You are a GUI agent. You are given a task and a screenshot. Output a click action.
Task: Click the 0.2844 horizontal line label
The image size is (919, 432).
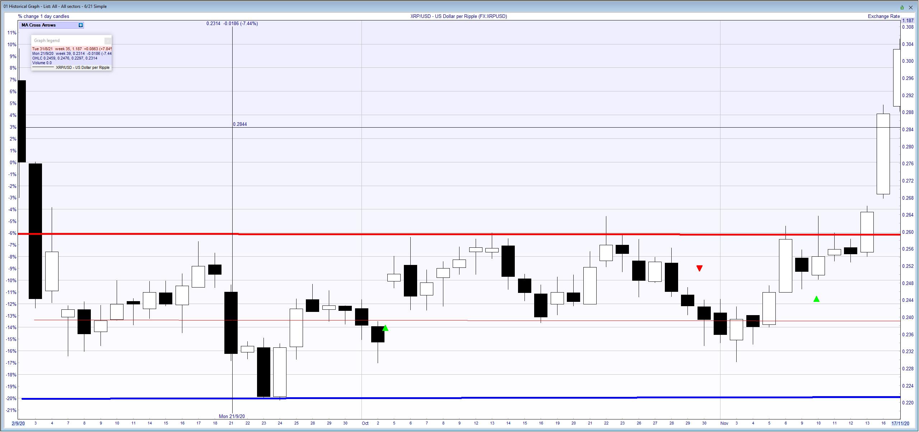(x=240, y=124)
